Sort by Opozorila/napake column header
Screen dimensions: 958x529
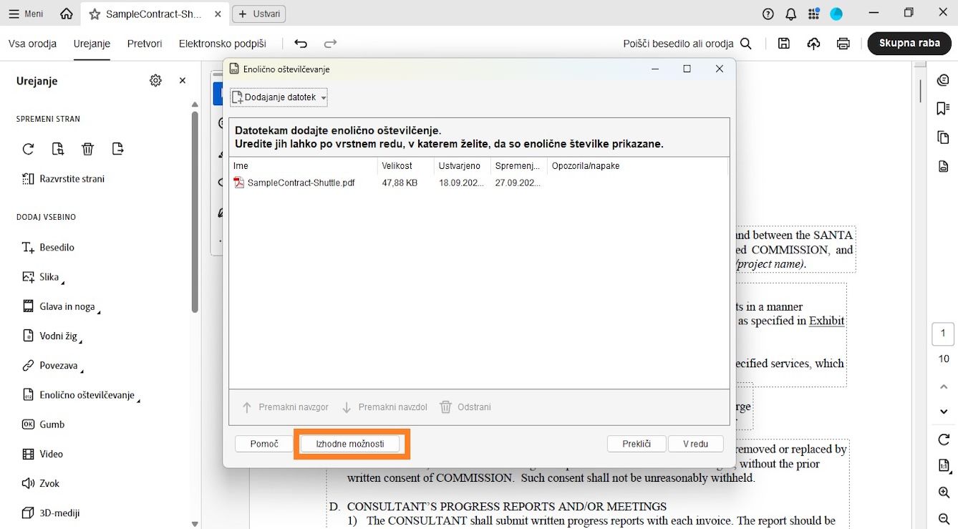click(637, 166)
